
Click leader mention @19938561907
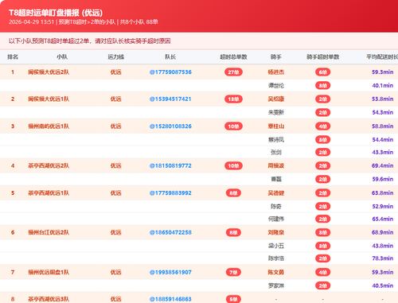170,272
